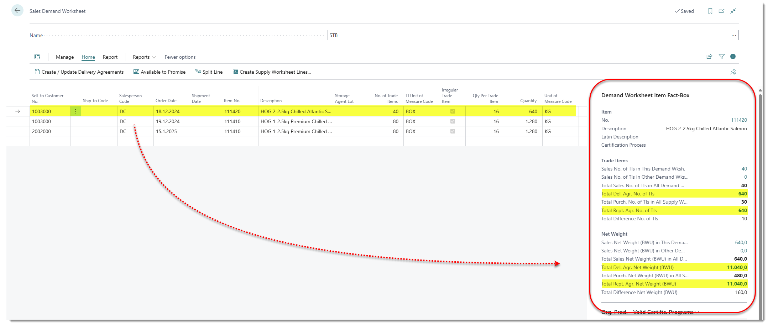Click the collapse page icon
Viewport: 768px width, 325px height.
coord(733,11)
